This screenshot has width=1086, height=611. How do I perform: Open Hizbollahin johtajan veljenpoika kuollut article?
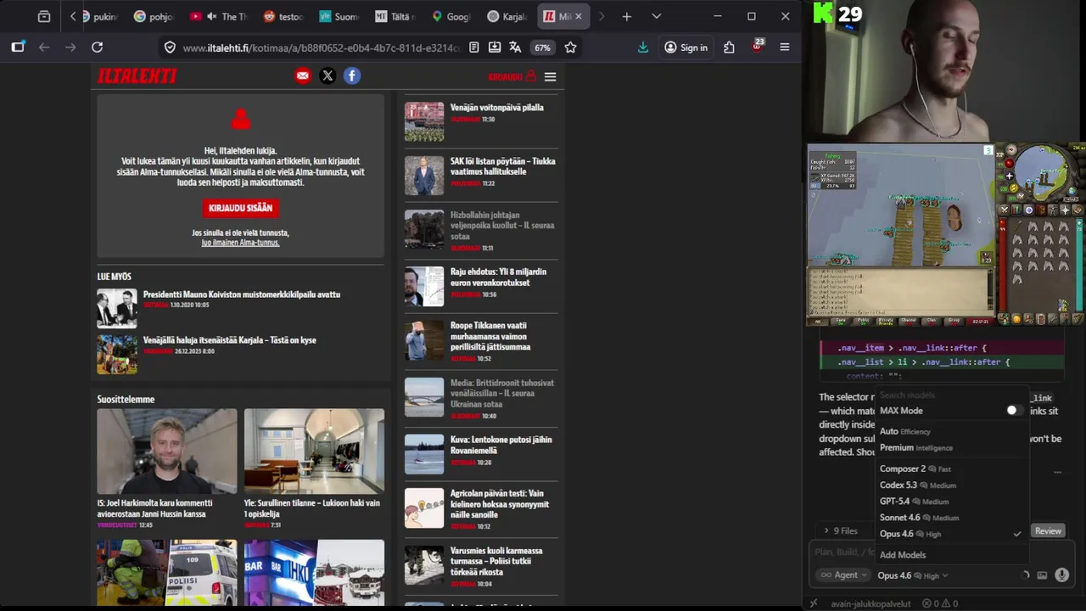coord(501,226)
